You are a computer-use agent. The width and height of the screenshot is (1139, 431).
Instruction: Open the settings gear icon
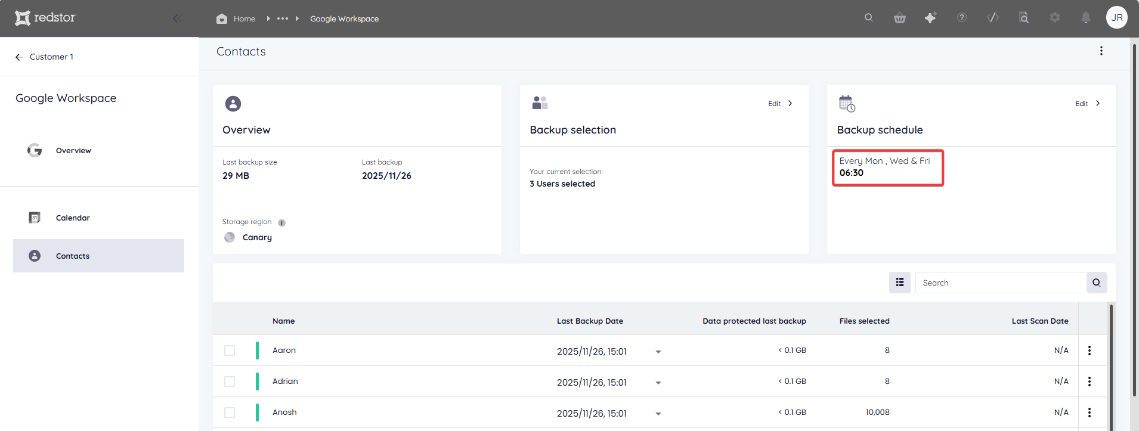click(x=1055, y=18)
